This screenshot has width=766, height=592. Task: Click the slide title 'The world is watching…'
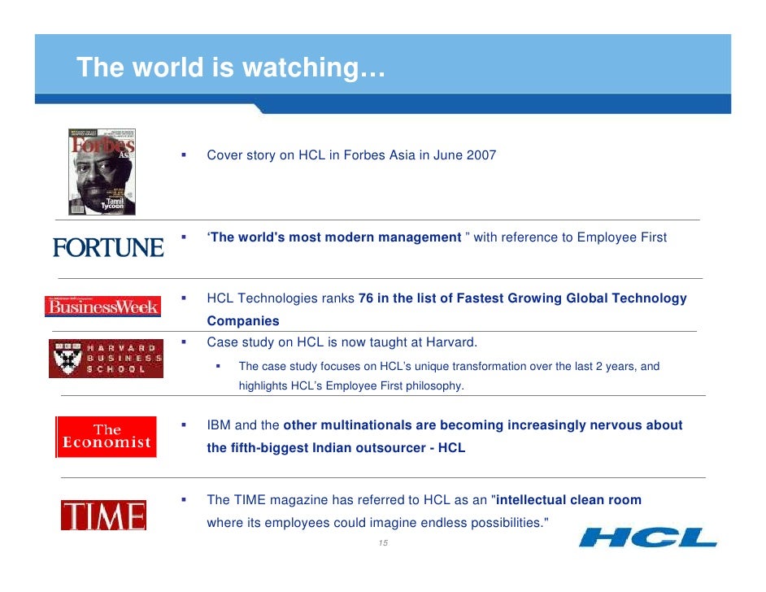pyautogui.click(x=231, y=67)
